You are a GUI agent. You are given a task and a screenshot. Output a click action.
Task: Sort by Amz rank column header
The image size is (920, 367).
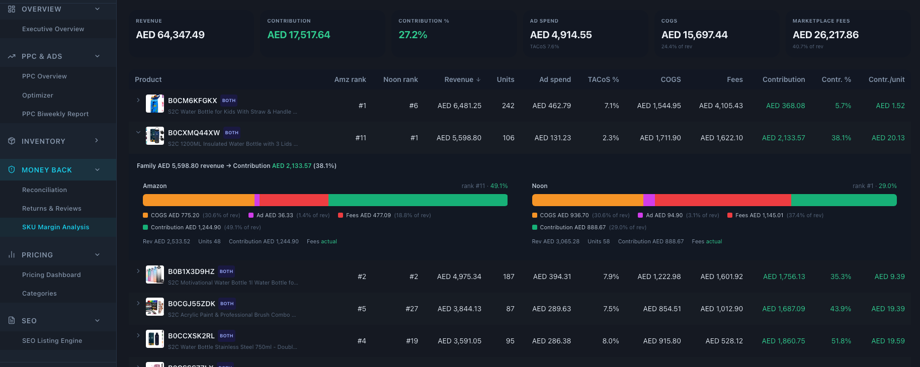coord(350,79)
